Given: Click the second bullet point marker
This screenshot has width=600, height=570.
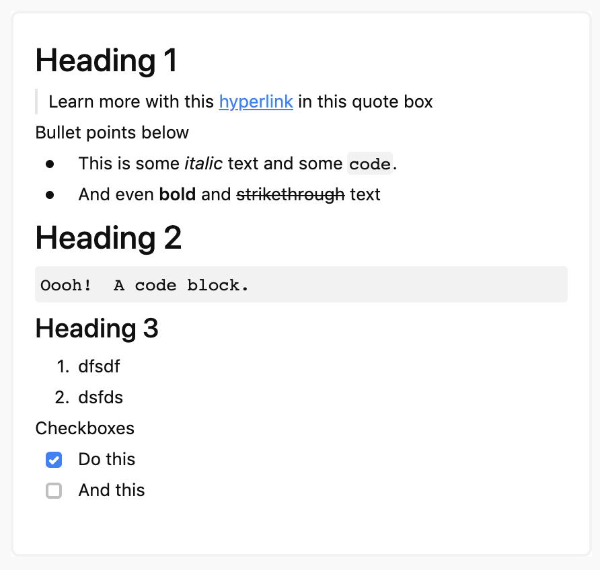Looking at the screenshot, I should [x=50, y=195].
